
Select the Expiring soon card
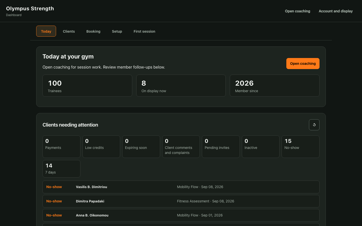(x=141, y=147)
